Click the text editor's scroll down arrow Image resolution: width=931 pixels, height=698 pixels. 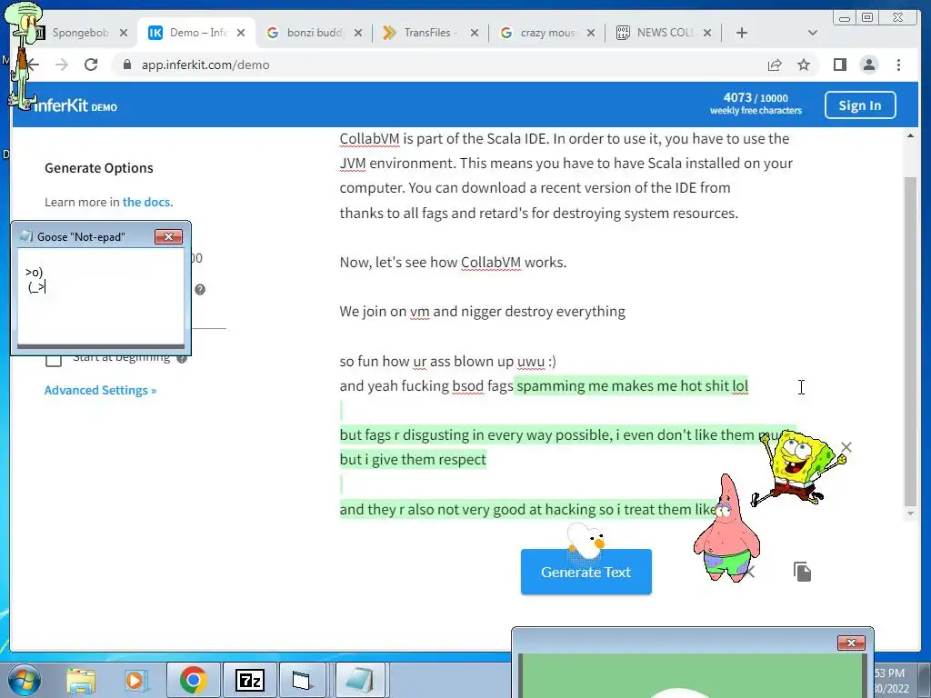(x=910, y=514)
